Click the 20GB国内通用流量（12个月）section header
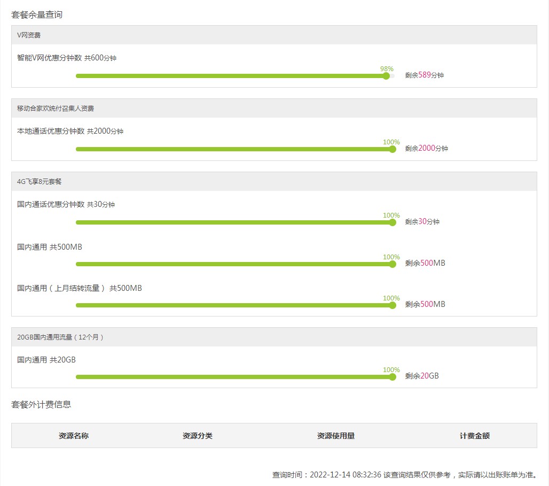The height and width of the screenshot is (486, 549). click(60, 337)
